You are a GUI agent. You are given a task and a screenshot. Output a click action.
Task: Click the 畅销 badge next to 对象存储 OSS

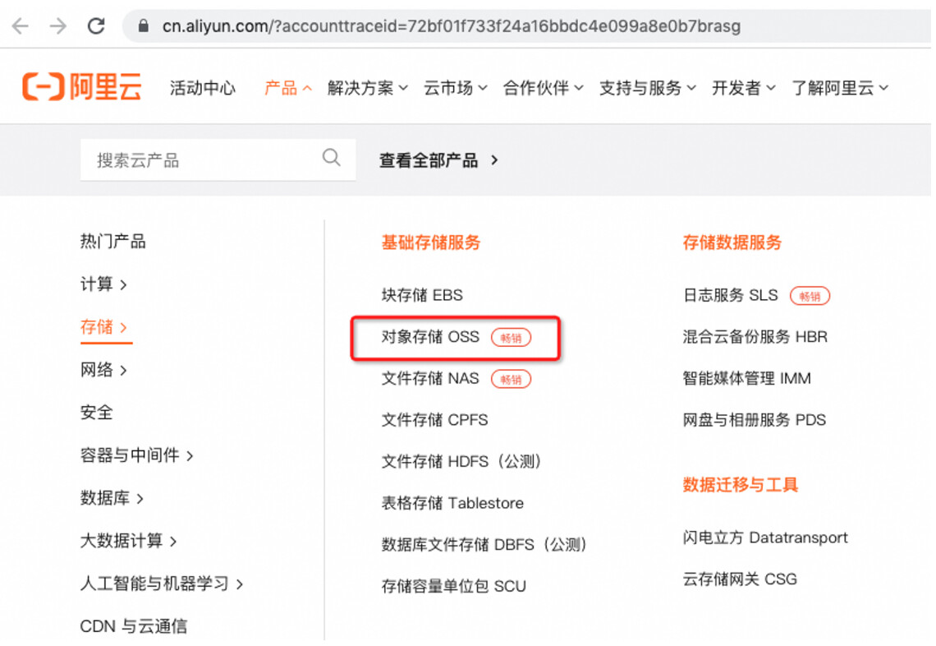coord(511,338)
